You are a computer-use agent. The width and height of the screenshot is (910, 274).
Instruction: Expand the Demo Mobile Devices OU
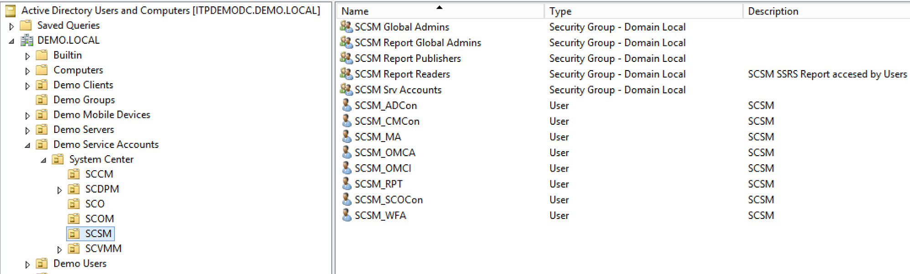[x=27, y=116]
